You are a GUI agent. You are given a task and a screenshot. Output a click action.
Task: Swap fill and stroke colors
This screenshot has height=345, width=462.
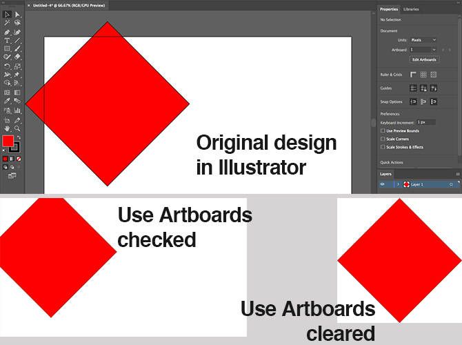[x=19, y=137]
